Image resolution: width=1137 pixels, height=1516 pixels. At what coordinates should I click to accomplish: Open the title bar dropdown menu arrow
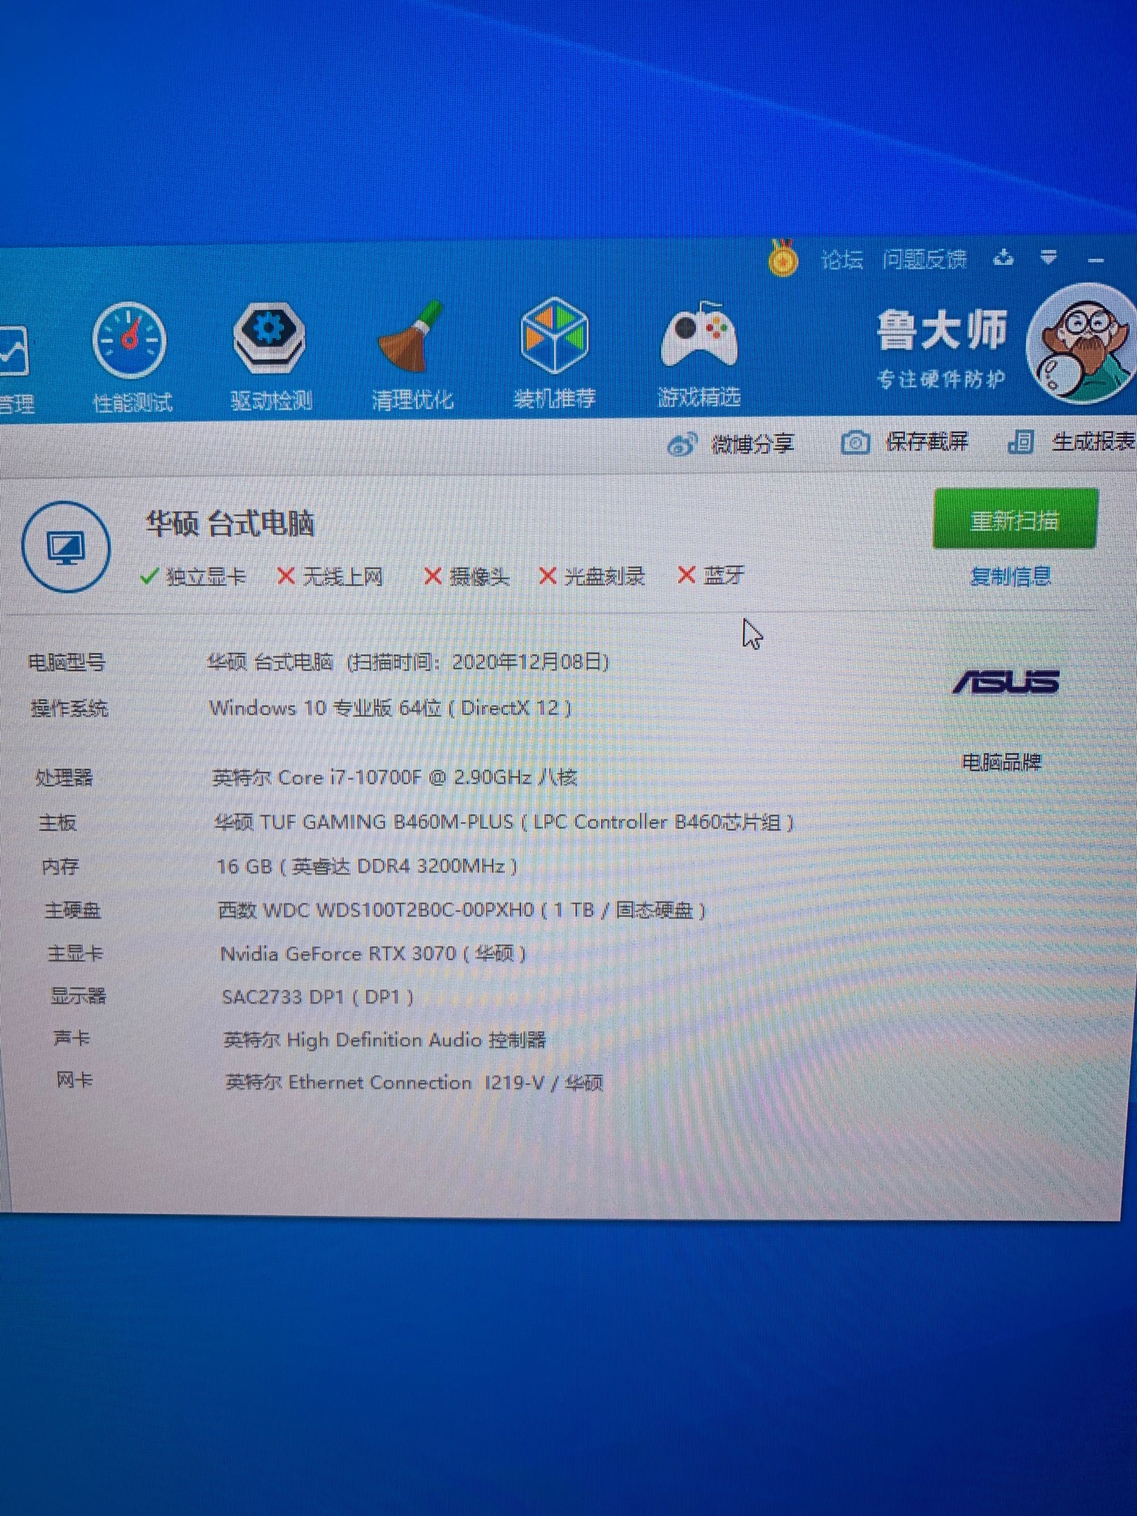pos(1048,258)
